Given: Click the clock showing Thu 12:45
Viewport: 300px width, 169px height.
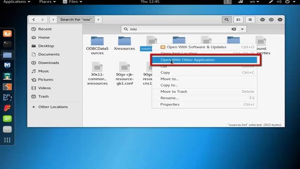Looking at the screenshot, I should (x=150, y=2).
